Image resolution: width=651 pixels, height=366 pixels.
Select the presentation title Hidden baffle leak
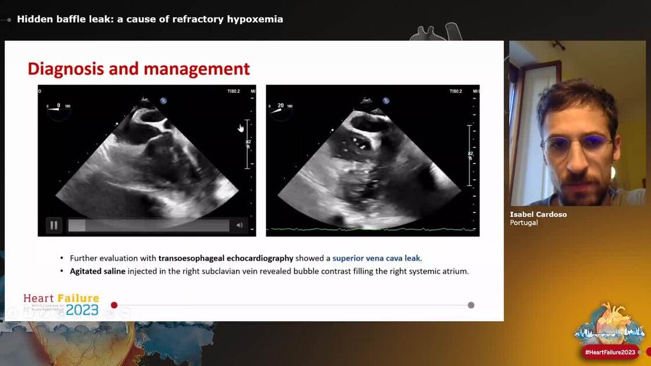[151, 19]
